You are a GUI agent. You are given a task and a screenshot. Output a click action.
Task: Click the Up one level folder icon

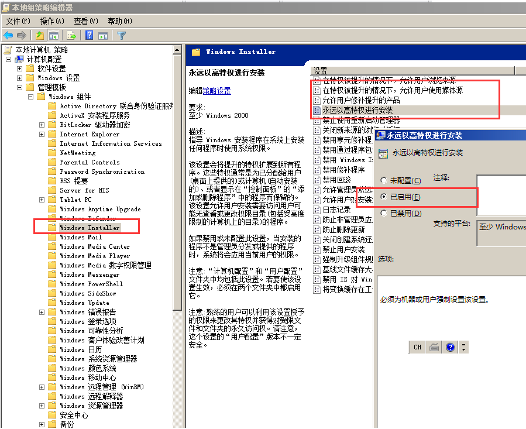pyautogui.click(x=40, y=35)
